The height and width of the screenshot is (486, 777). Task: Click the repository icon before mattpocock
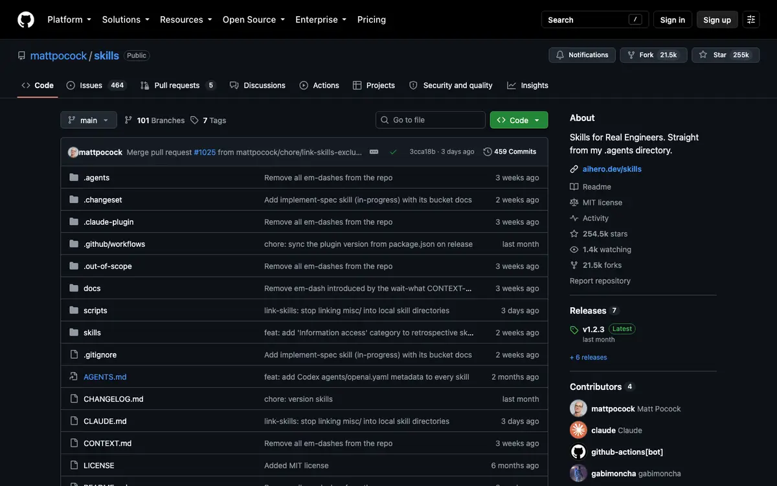point(22,56)
